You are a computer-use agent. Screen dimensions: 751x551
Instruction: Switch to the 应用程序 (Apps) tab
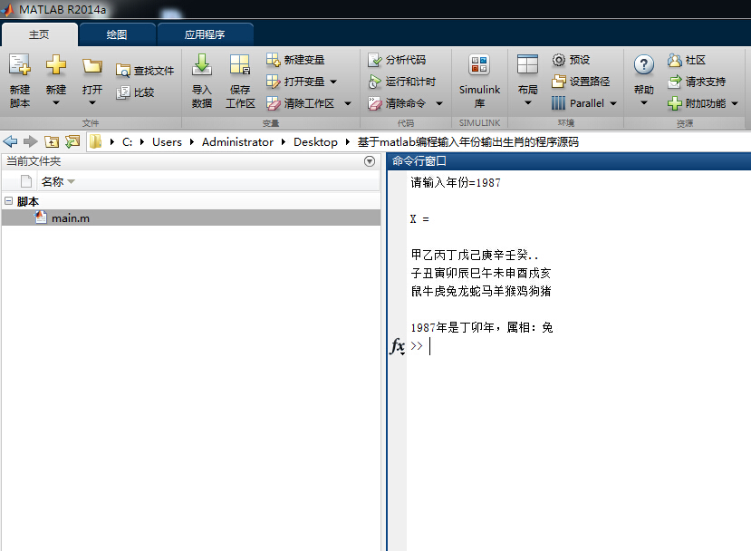(205, 34)
